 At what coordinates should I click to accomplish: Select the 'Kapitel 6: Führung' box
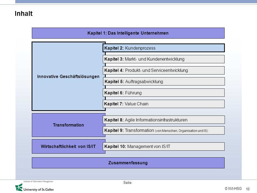164,93
